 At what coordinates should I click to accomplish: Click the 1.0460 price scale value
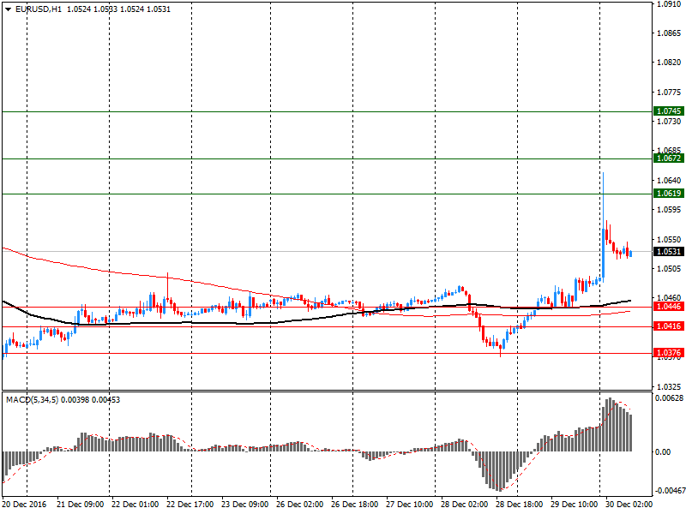[x=669, y=298]
